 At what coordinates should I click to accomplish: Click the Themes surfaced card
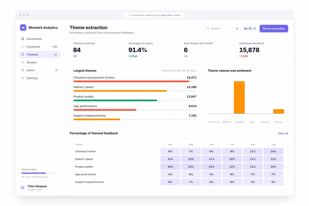click(96, 50)
